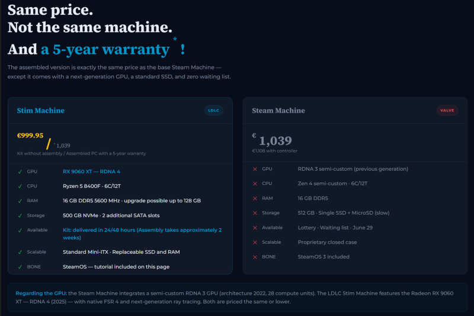Click the green check icon beside Ryzen CPU row
This screenshot has height=316, width=474.
coord(20,186)
